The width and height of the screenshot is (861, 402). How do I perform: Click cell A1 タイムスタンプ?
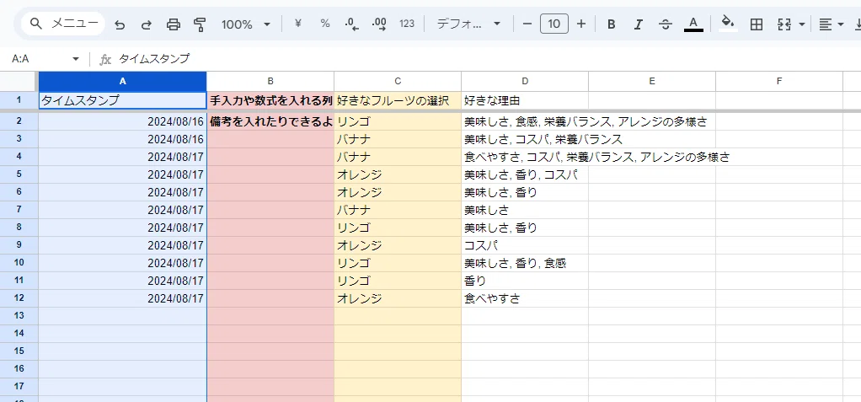tap(123, 100)
